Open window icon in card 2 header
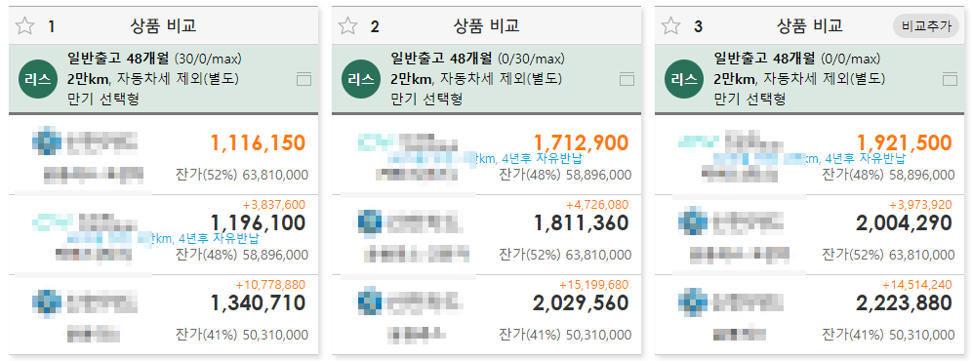Screen dimensions: 972x361 coord(627,79)
